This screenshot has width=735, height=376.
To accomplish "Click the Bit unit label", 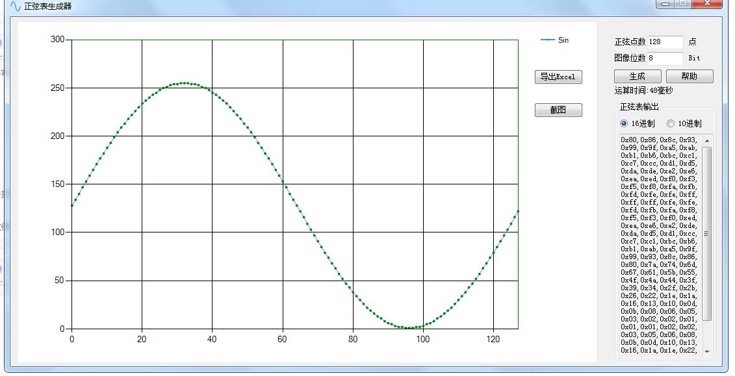I will coord(694,58).
